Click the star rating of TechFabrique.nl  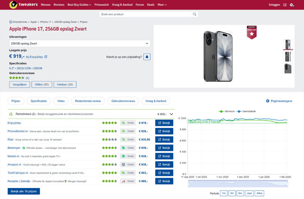[109, 173]
